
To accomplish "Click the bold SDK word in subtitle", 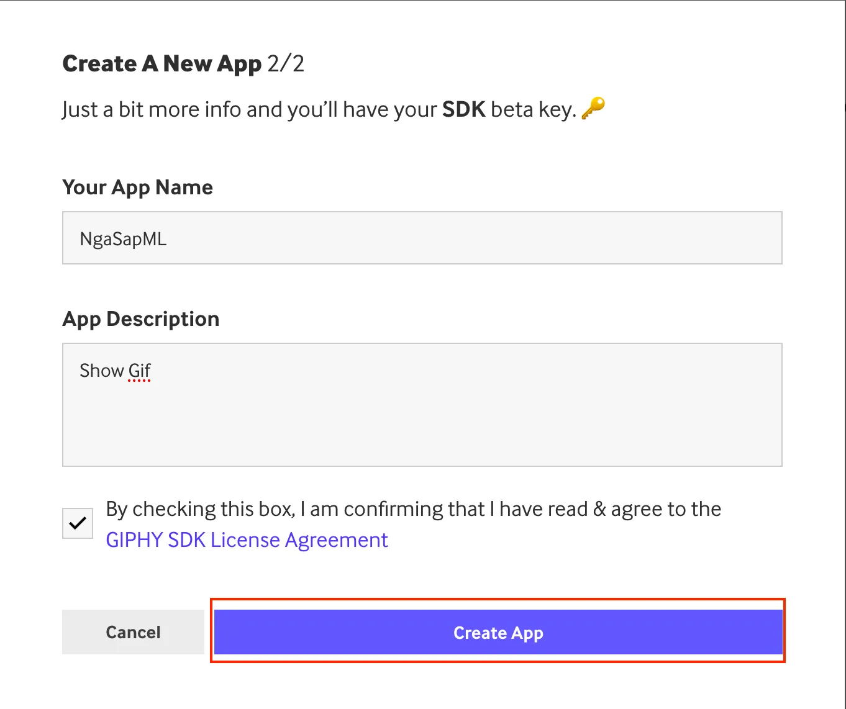I will pyautogui.click(x=463, y=109).
